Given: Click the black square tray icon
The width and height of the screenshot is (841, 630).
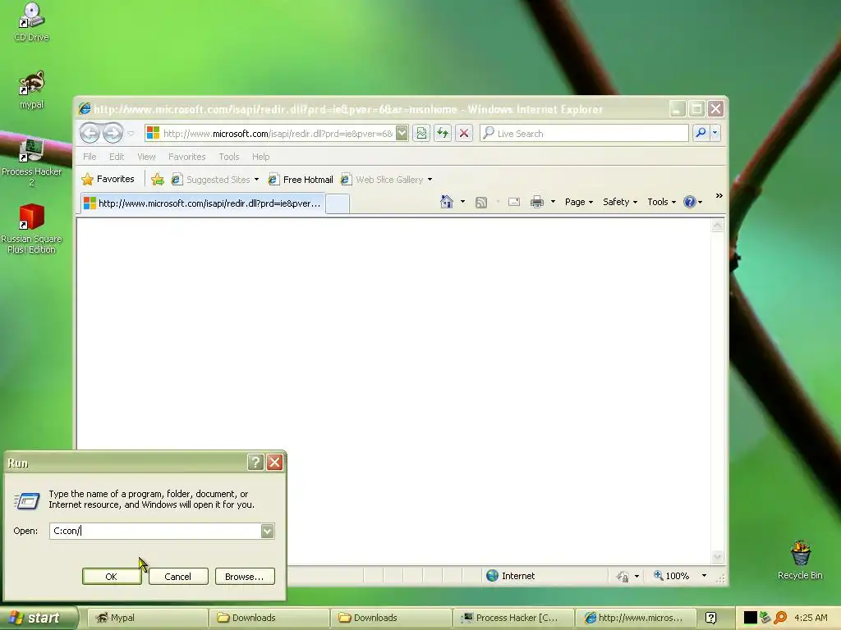Looking at the screenshot, I should pos(750,618).
